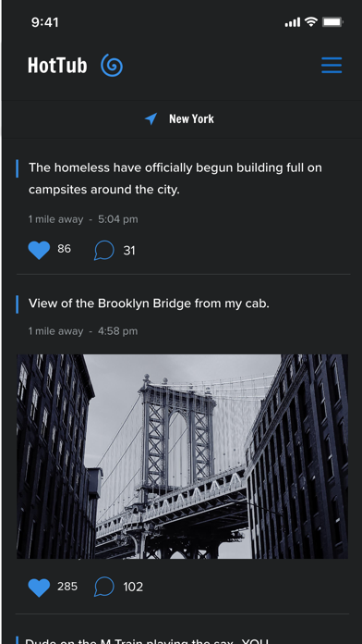Open comments on the Brooklyn Bridge post
This screenshot has height=644, width=362.
[104, 587]
